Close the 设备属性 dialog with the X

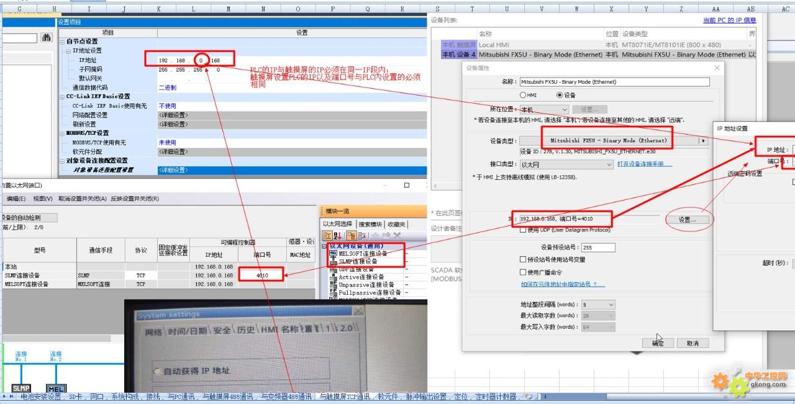tap(717, 68)
